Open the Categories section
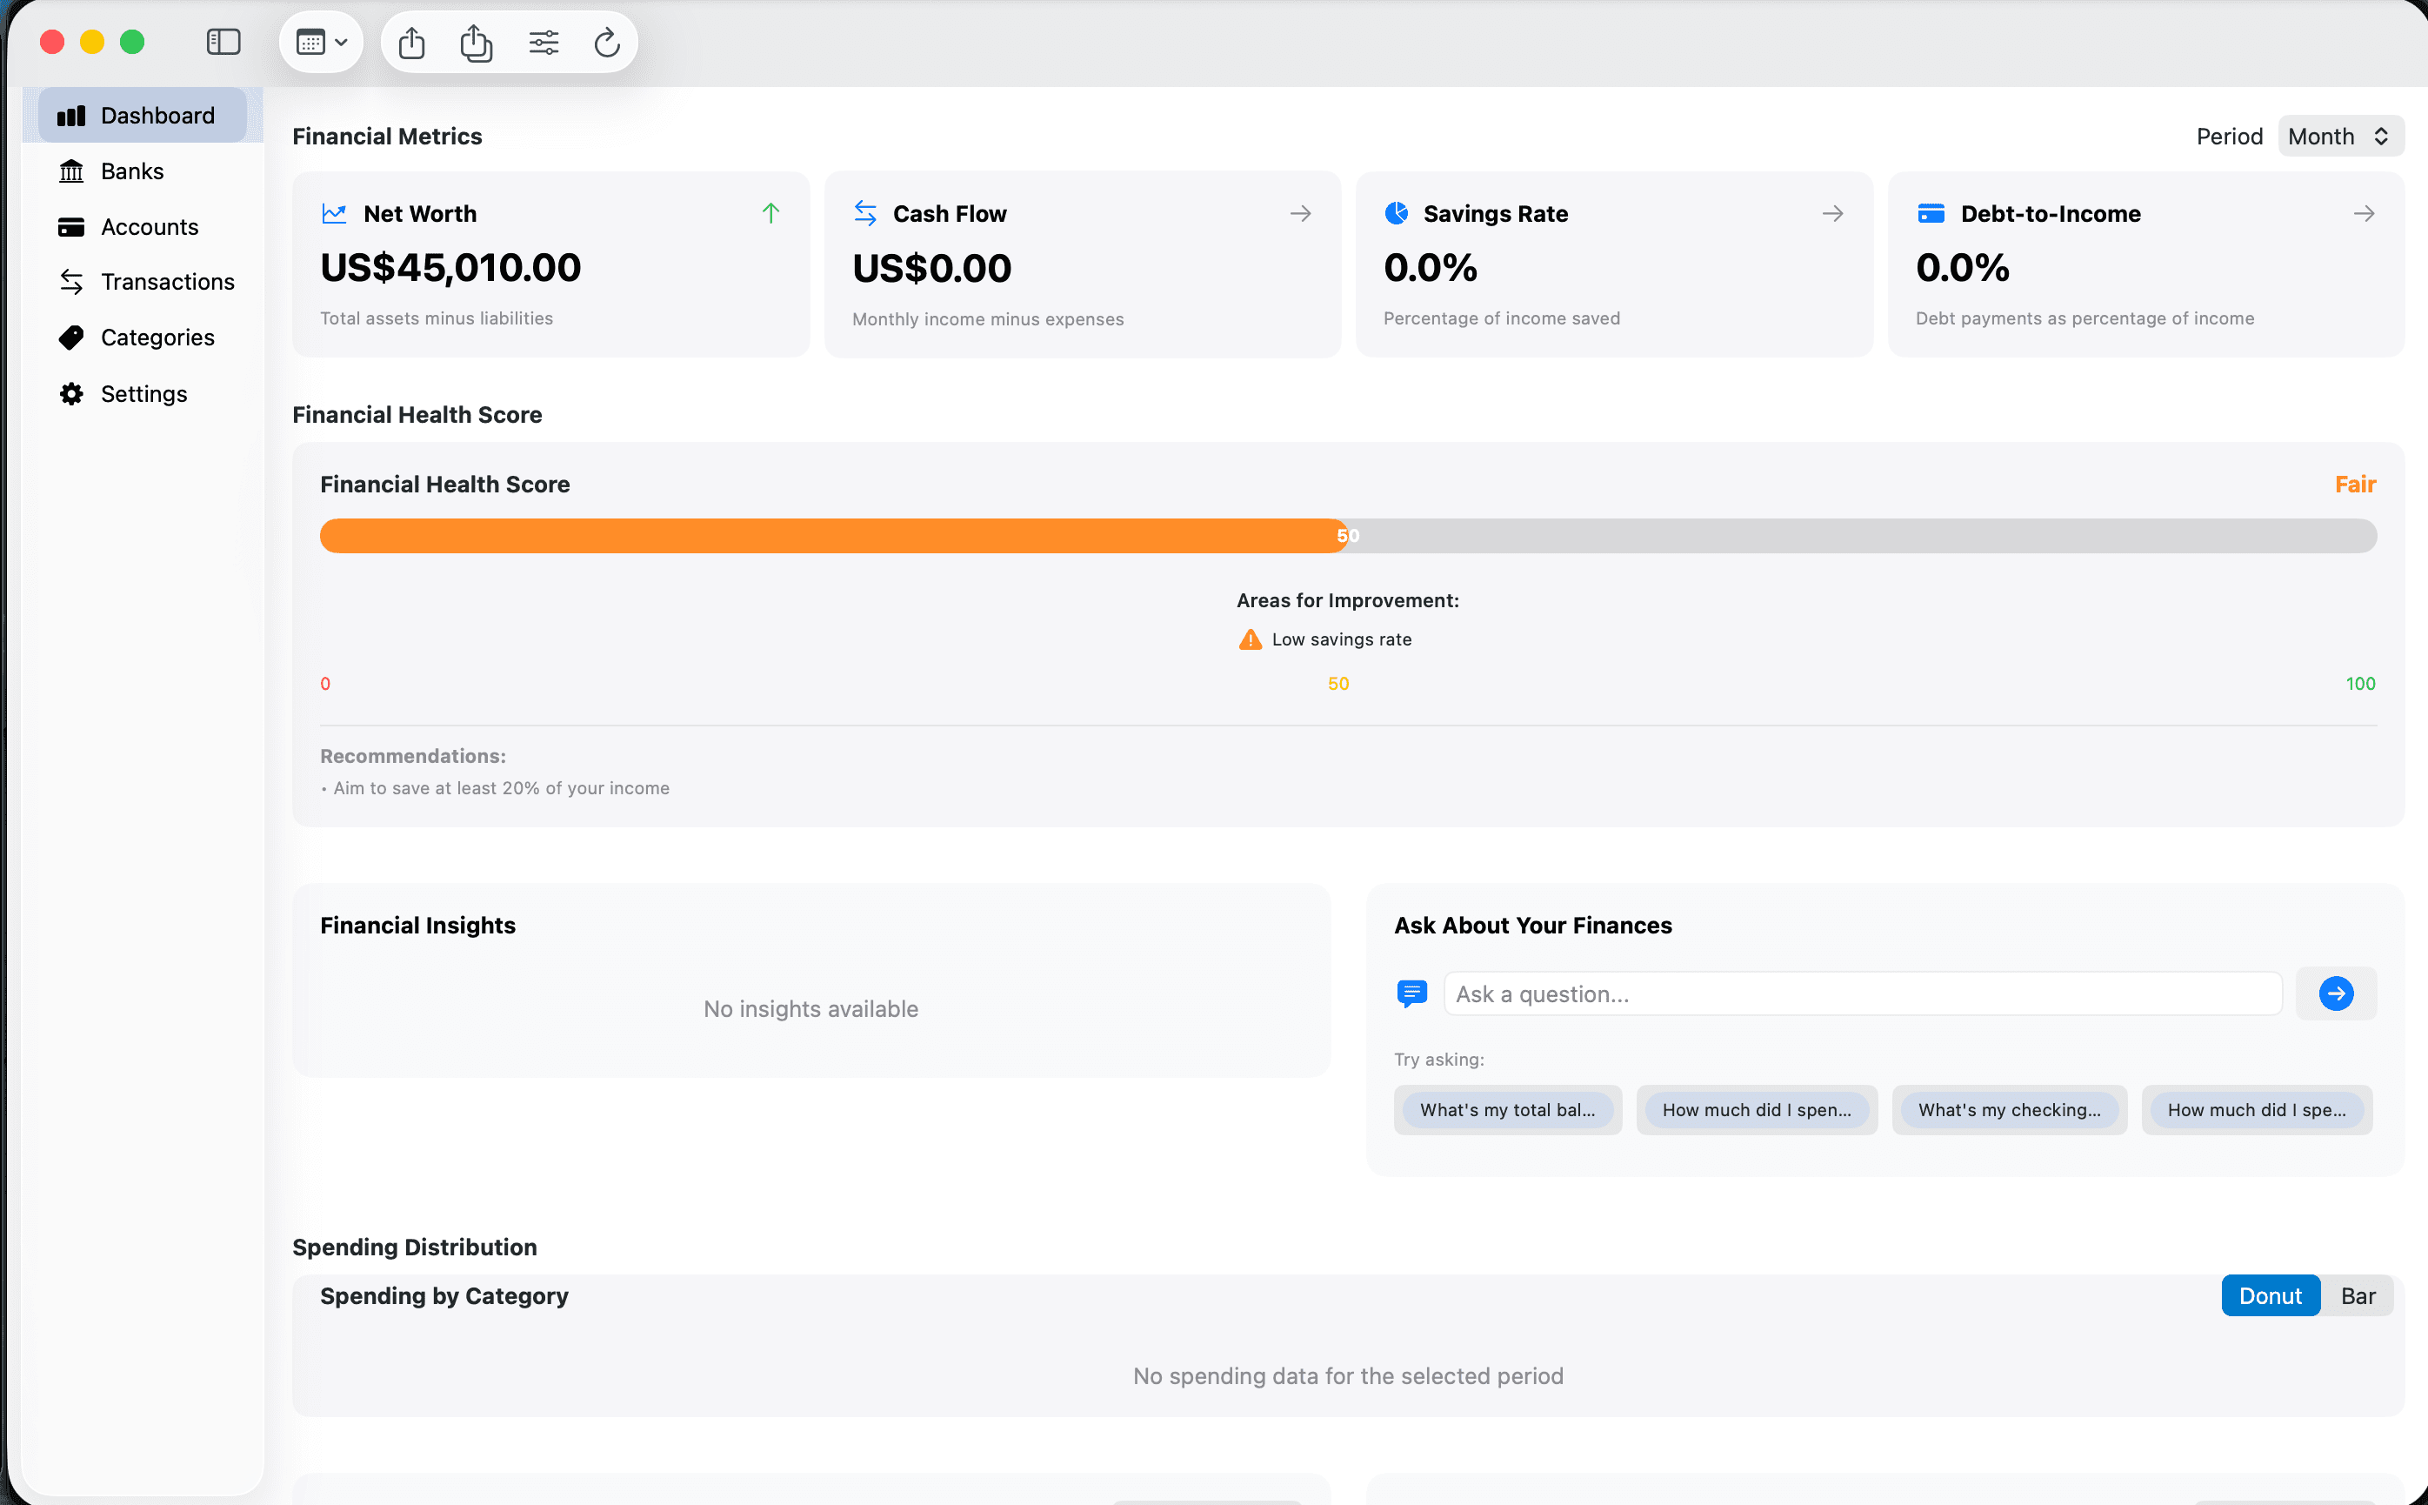2428x1505 pixels. tap(157, 338)
